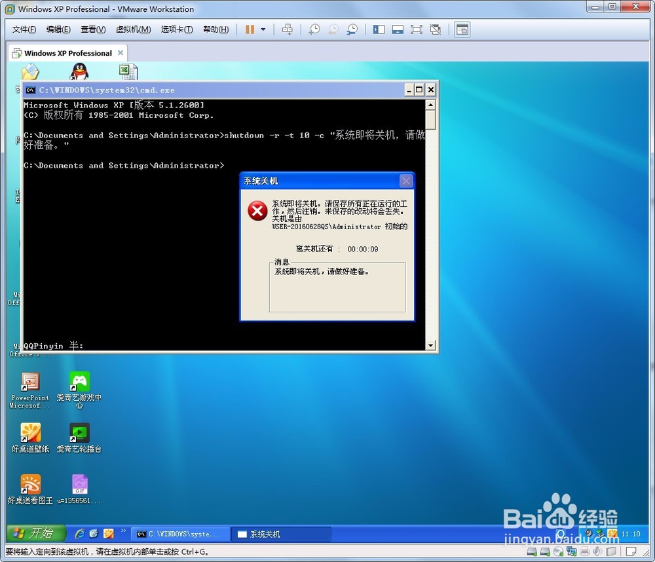Viewport: 655px width, 562px height.
Task: Click CD/DVD drive icon in VMware status bar
Action: pyautogui.click(x=559, y=552)
